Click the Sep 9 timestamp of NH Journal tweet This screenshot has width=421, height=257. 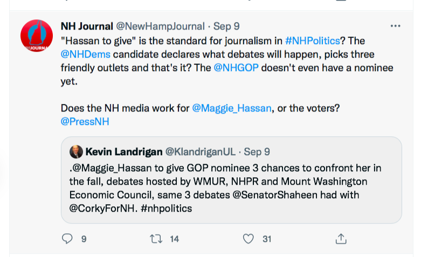coord(226,26)
